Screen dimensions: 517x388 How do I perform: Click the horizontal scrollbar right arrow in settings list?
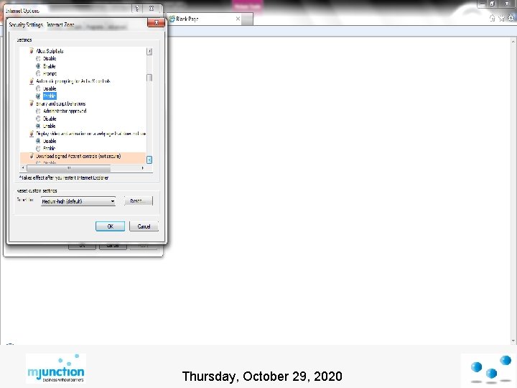click(x=142, y=168)
